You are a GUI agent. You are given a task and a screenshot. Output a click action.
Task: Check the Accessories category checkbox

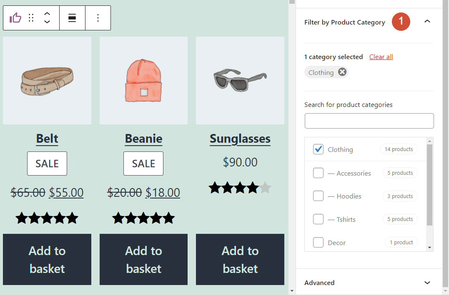click(318, 173)
